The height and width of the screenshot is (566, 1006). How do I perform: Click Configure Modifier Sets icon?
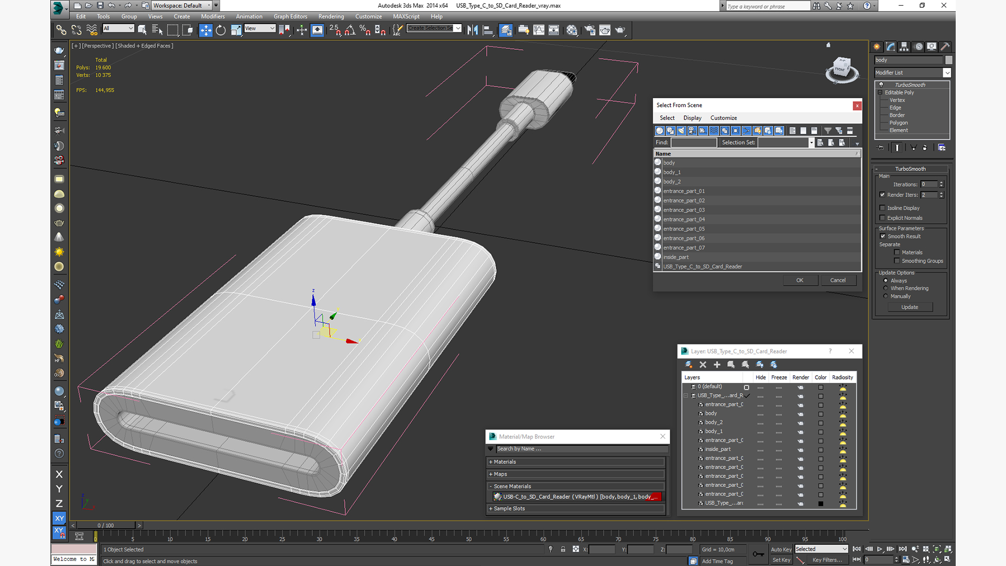(x=942, y=148)
